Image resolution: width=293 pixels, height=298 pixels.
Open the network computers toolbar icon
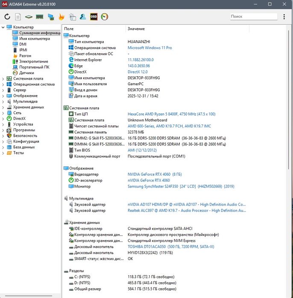click(51, 17)
